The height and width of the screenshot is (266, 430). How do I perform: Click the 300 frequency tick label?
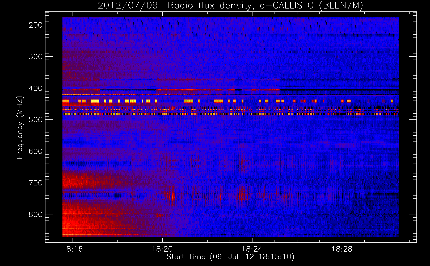pos(36,57)
